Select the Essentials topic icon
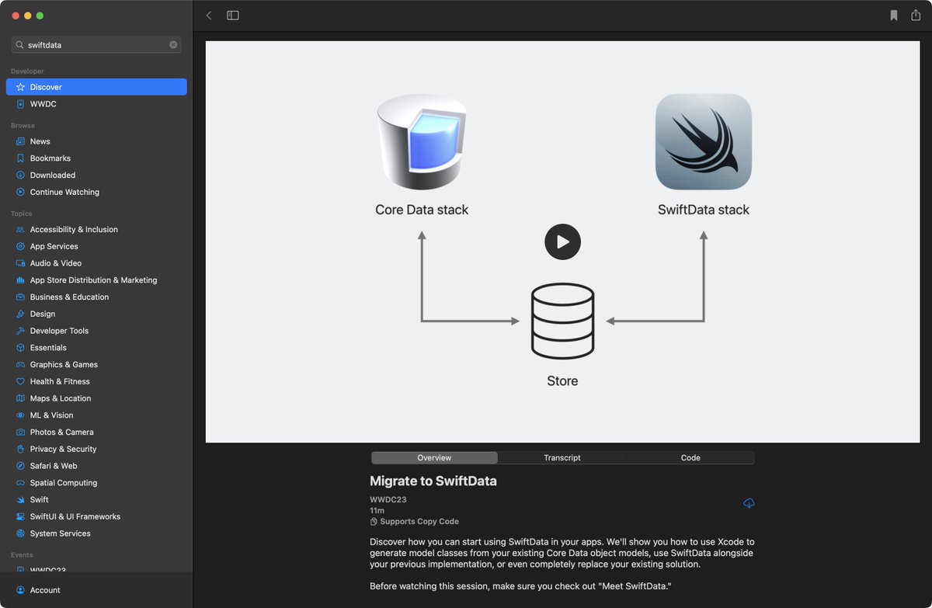 (x=21, y=348)
